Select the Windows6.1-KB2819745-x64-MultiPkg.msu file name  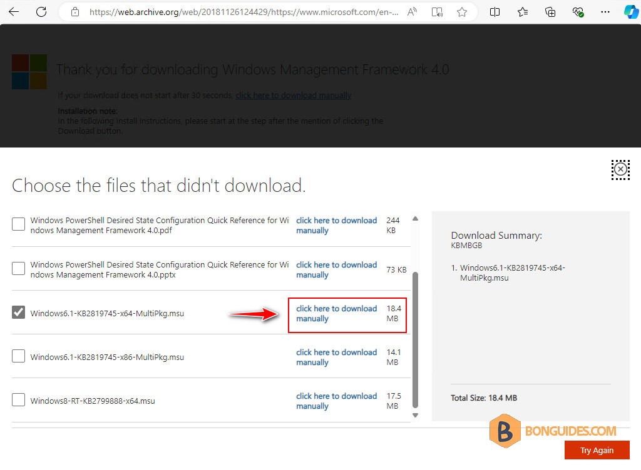pos(107,313)
